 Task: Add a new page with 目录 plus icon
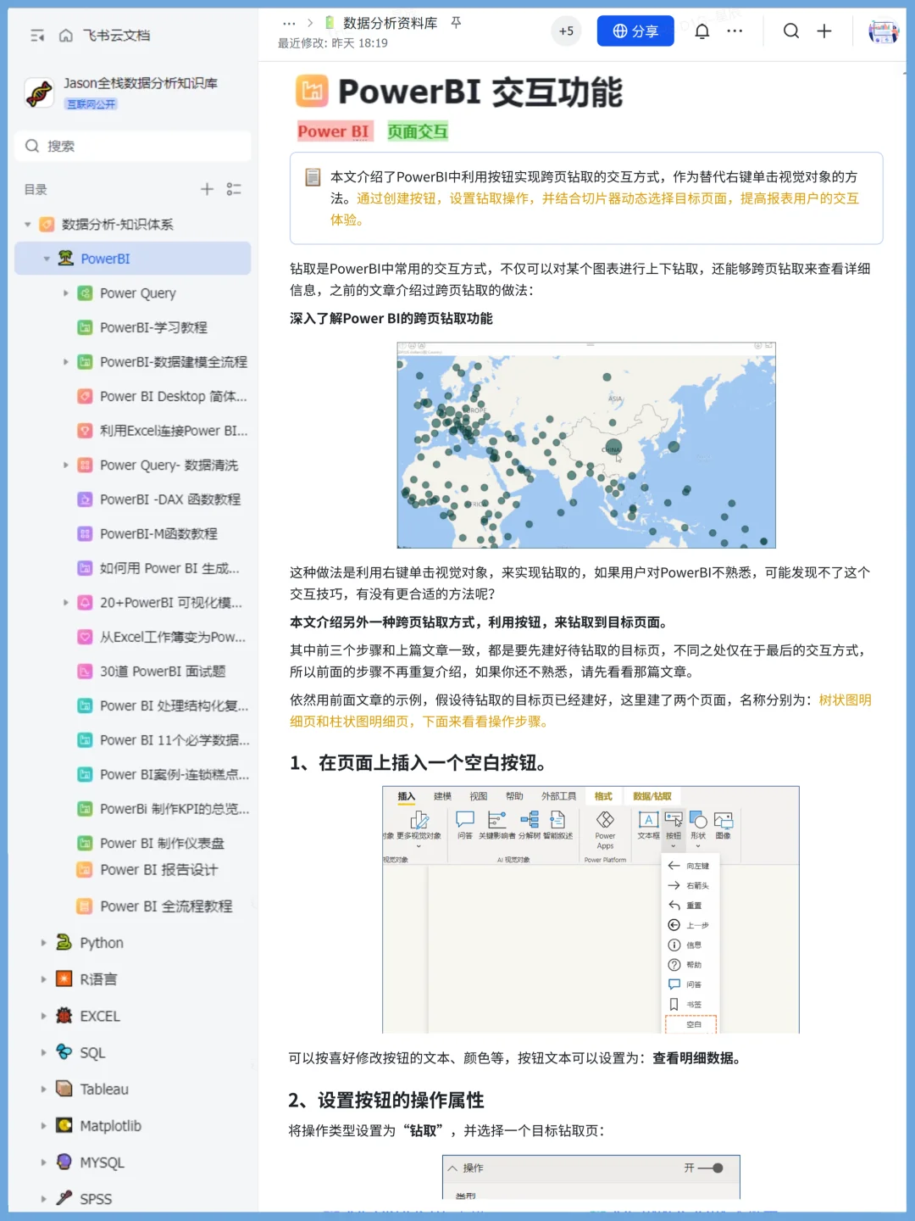[x=207, y=189]
